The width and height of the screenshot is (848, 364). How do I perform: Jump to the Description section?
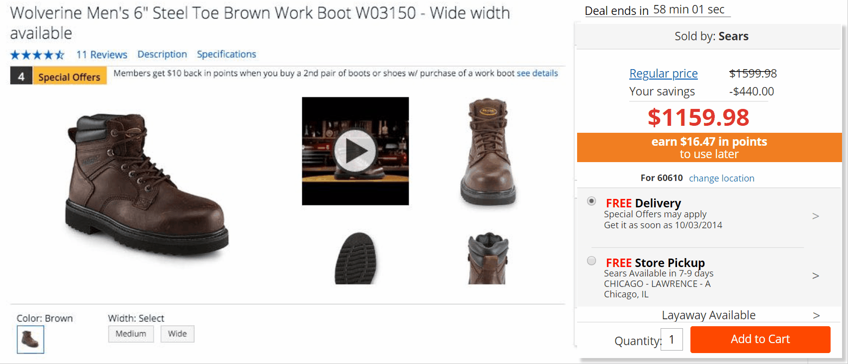[162, 54]
